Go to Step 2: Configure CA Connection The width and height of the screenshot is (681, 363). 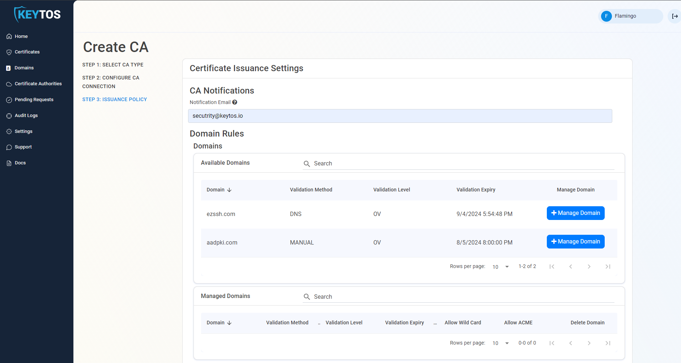[111, 82]
